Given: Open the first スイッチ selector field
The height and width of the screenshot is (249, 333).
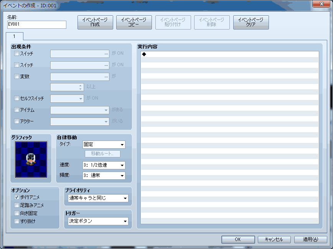Looking at the screenshot, I should point(80,54).
